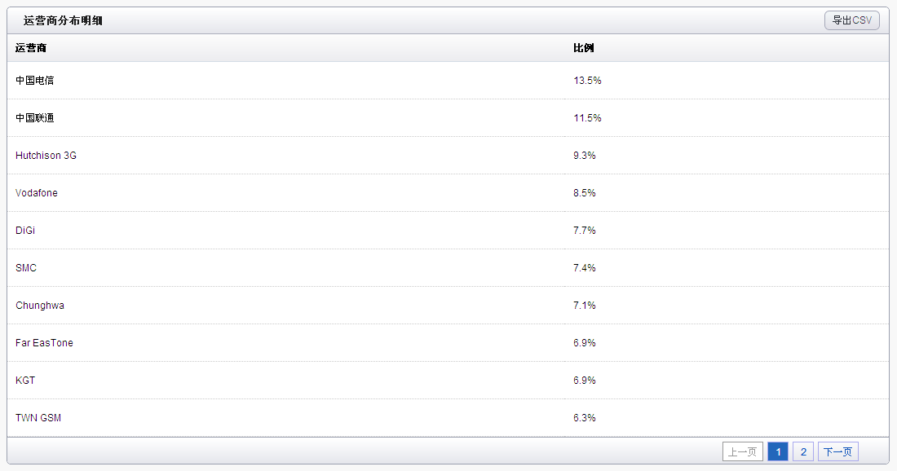Select the 中国联通 row

tap(35, 118)
